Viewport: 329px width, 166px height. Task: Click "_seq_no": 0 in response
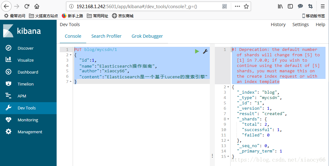tap(253, 146)
